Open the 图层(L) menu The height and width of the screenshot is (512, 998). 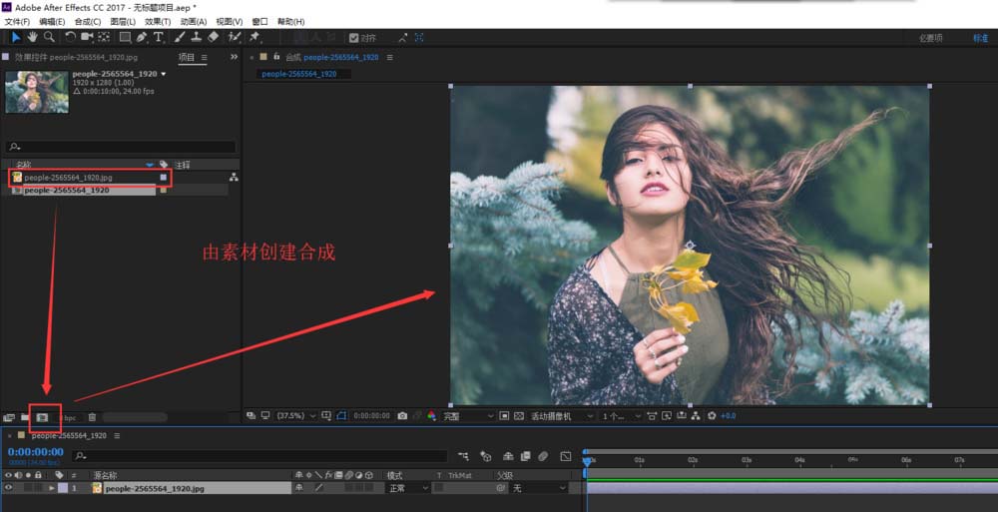tap(123, 22)
